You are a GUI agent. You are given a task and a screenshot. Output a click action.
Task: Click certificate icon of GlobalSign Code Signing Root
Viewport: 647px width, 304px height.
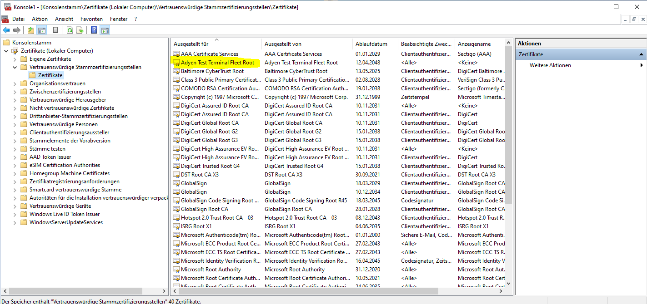[x=176, y=201]
